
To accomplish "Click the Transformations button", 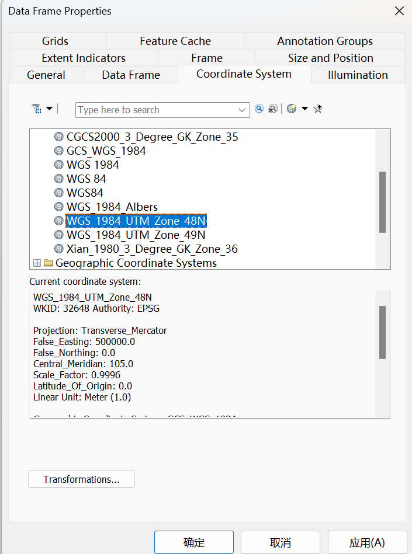I will pos(81,479).
